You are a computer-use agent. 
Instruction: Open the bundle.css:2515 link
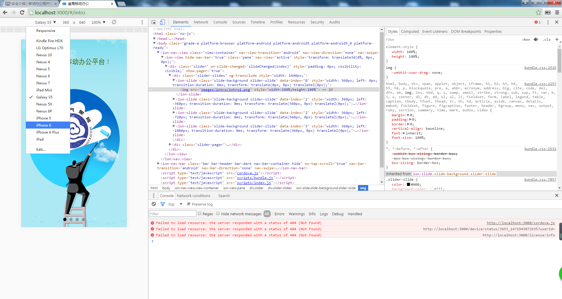(x=540, y=68)
